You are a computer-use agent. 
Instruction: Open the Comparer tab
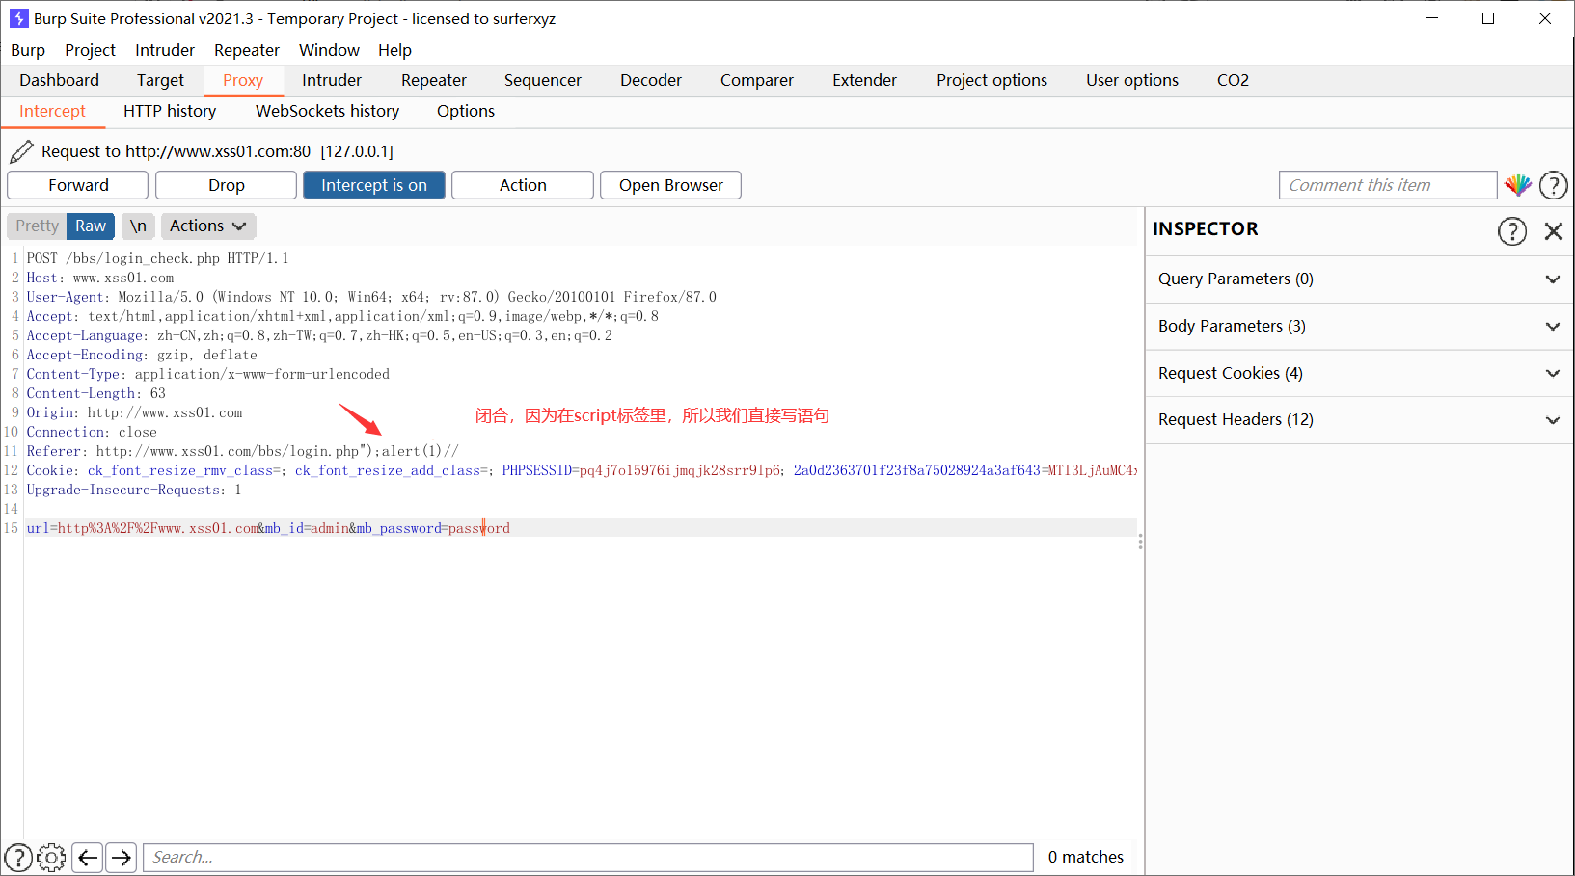(757, 80)
